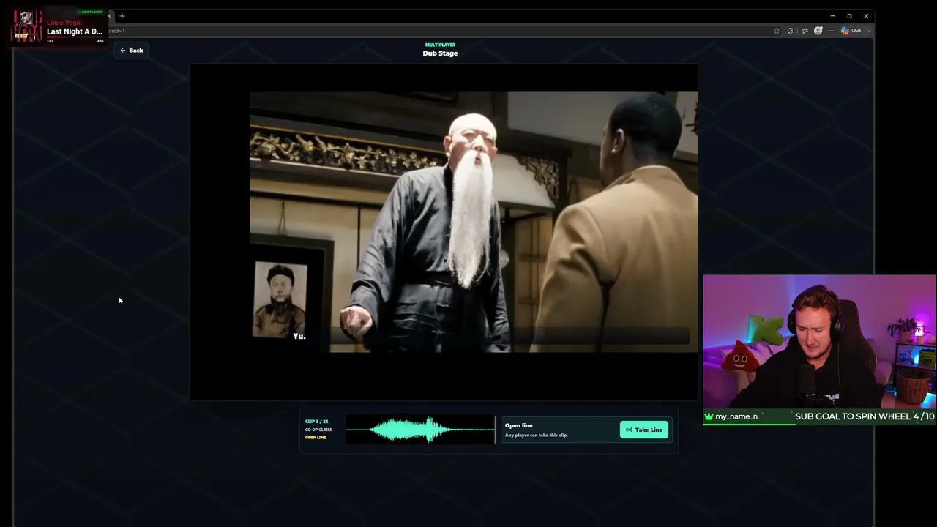Click the 'Louie Vega' artist name

(x=64, y=23)
